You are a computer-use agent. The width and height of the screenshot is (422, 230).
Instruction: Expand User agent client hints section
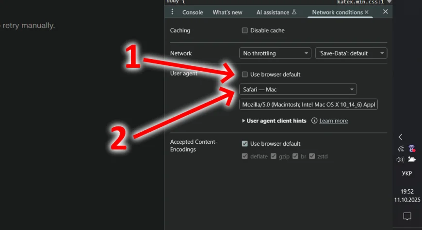(x=274, y=121)
